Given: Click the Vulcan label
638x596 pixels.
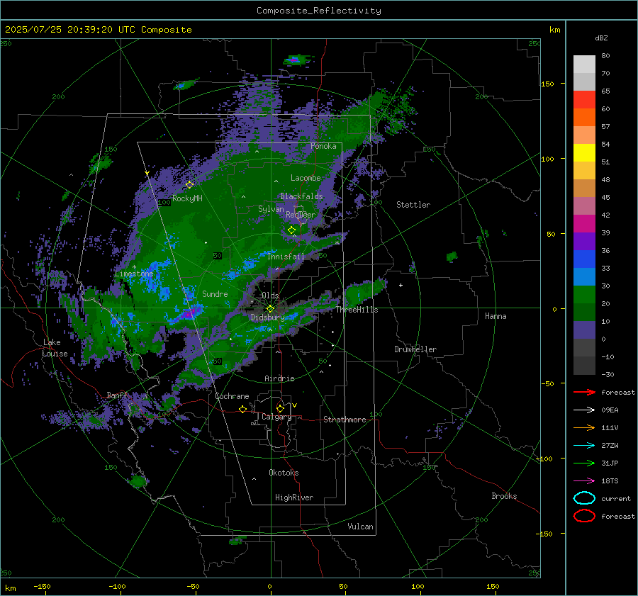Looking at the screenshot, I should coord(360,527).
